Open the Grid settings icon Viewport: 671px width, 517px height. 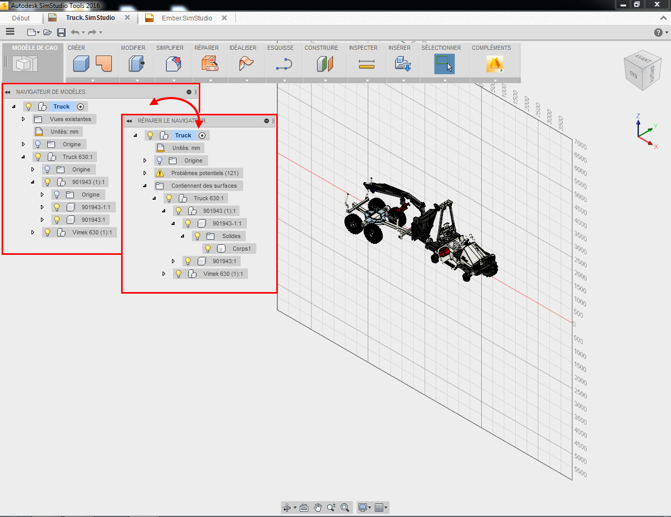(x=380, y=508)
